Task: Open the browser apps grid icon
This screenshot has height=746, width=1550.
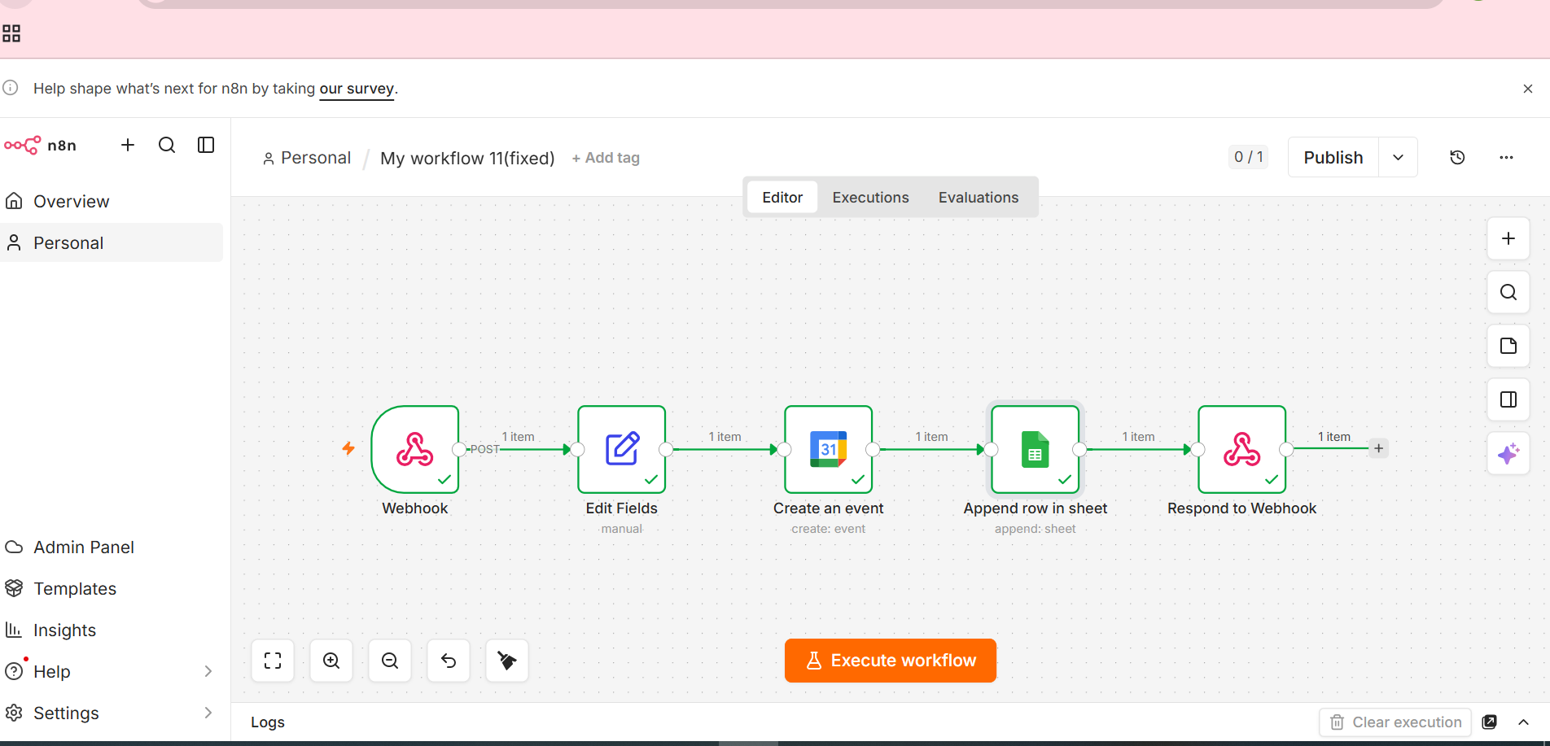Action: (11, 33)
